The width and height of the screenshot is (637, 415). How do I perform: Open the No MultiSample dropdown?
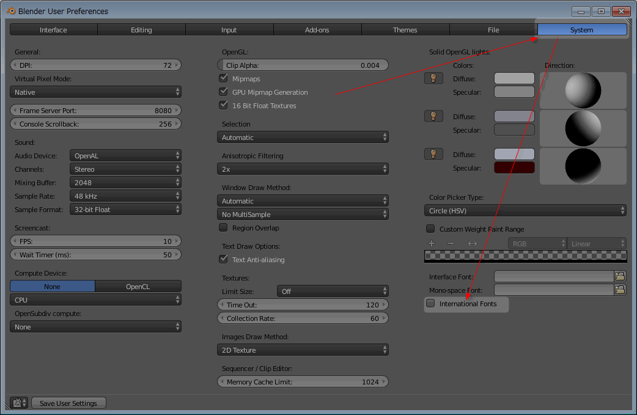[x=303, y=214]
